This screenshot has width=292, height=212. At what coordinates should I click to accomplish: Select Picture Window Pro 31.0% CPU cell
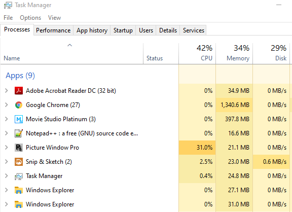(x=197, y=148)
